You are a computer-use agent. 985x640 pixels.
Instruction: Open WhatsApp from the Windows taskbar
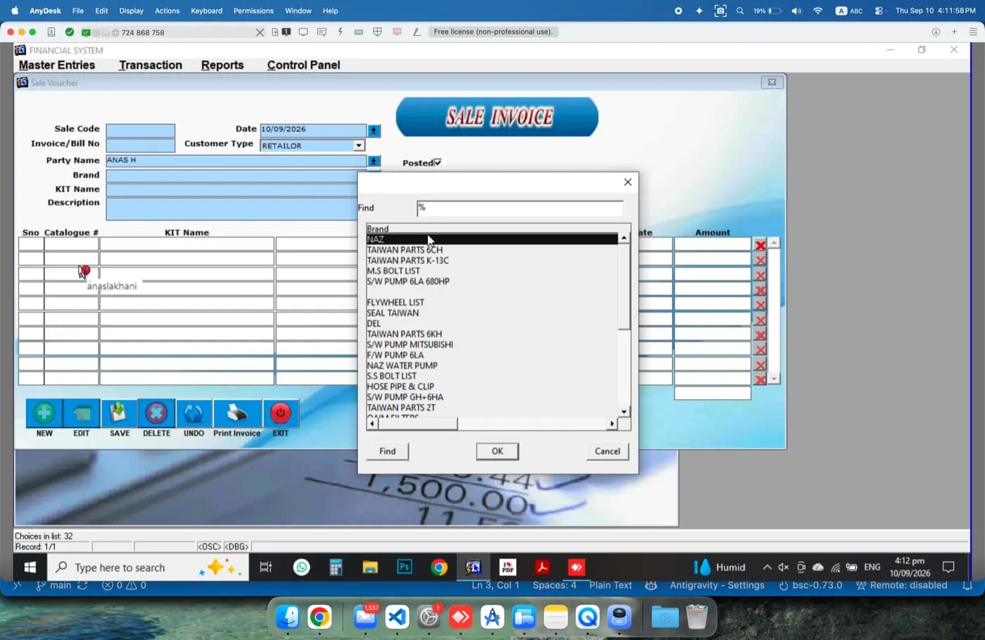coord(302,567)
